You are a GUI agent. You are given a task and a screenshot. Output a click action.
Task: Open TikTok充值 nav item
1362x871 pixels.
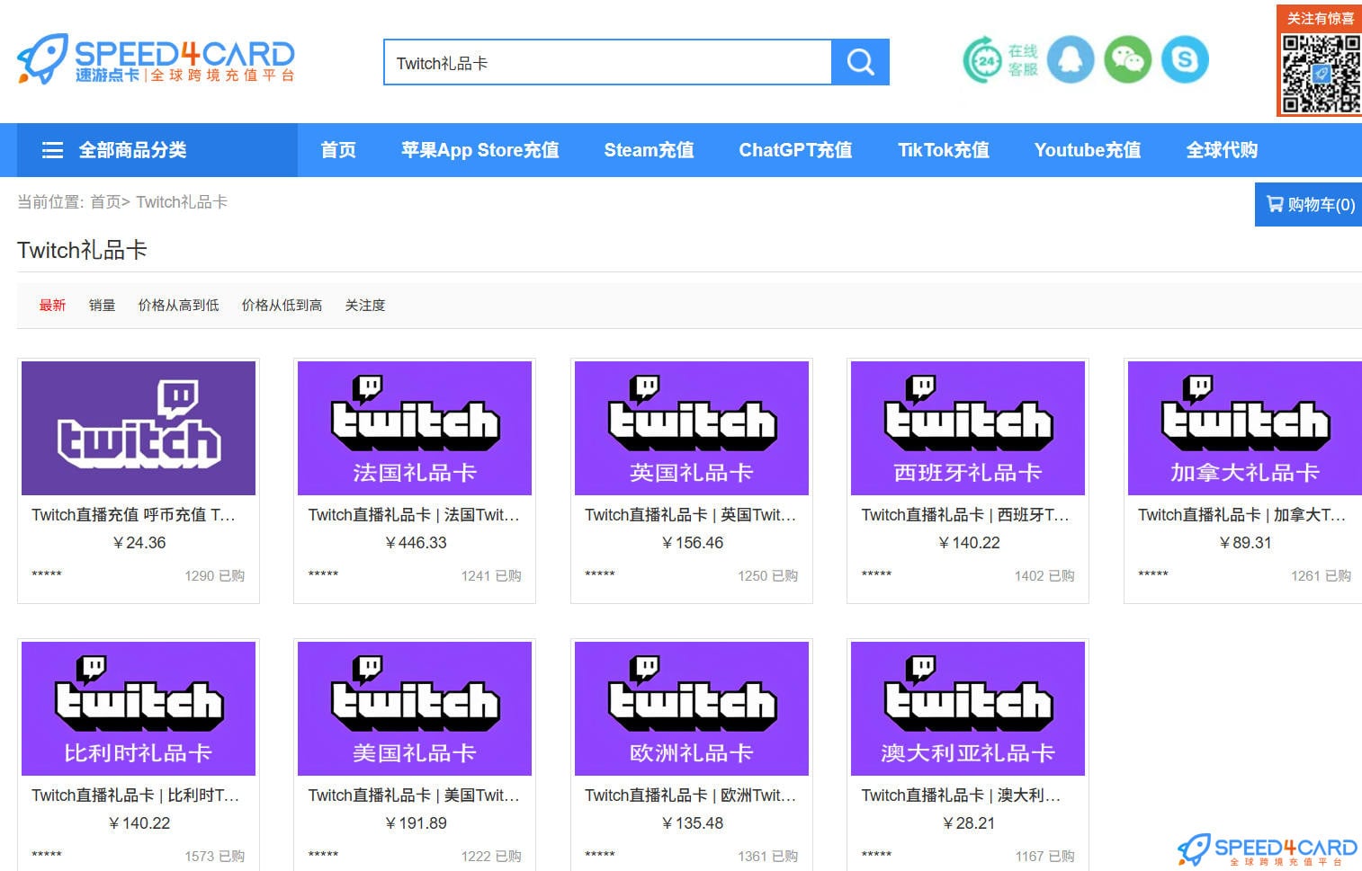coord(944,150)
